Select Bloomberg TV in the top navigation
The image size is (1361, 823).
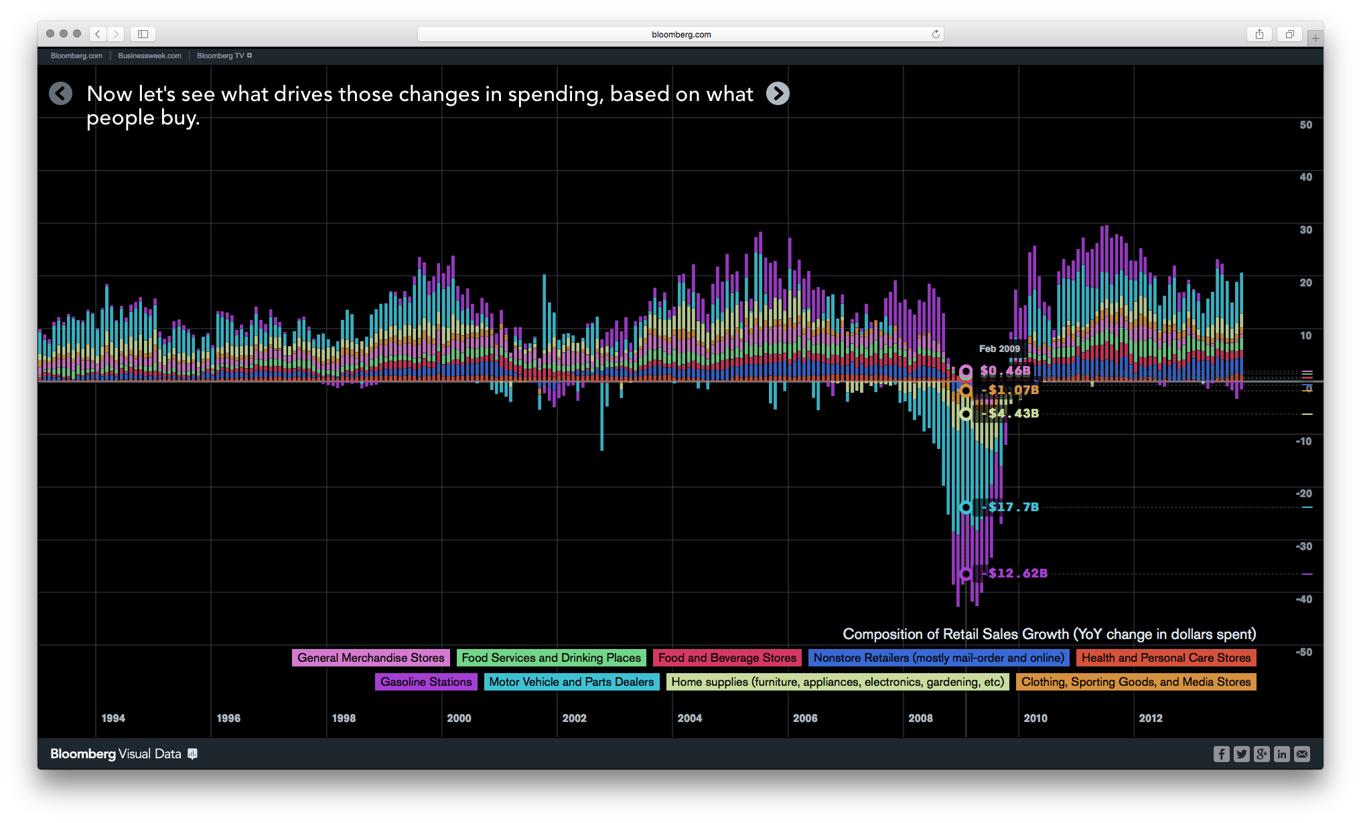coord(221,56)
